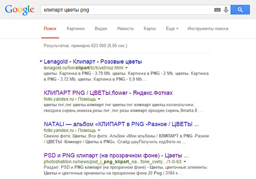Switch to the Видео tab
Screen dimensions: 256x179
click(x=101, y=29)
